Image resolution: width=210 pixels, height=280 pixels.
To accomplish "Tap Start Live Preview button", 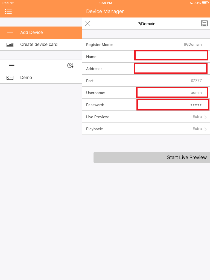I will [152, 157].
